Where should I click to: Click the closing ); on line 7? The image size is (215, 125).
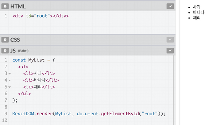coord(15,101)
